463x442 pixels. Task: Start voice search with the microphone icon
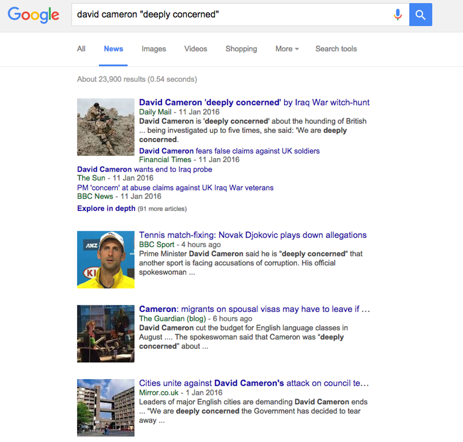click(x=398, y=15)
